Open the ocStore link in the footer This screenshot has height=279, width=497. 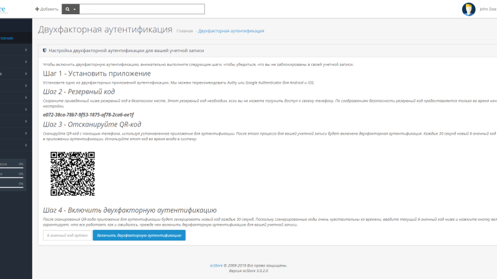click(x=216, y=265)
